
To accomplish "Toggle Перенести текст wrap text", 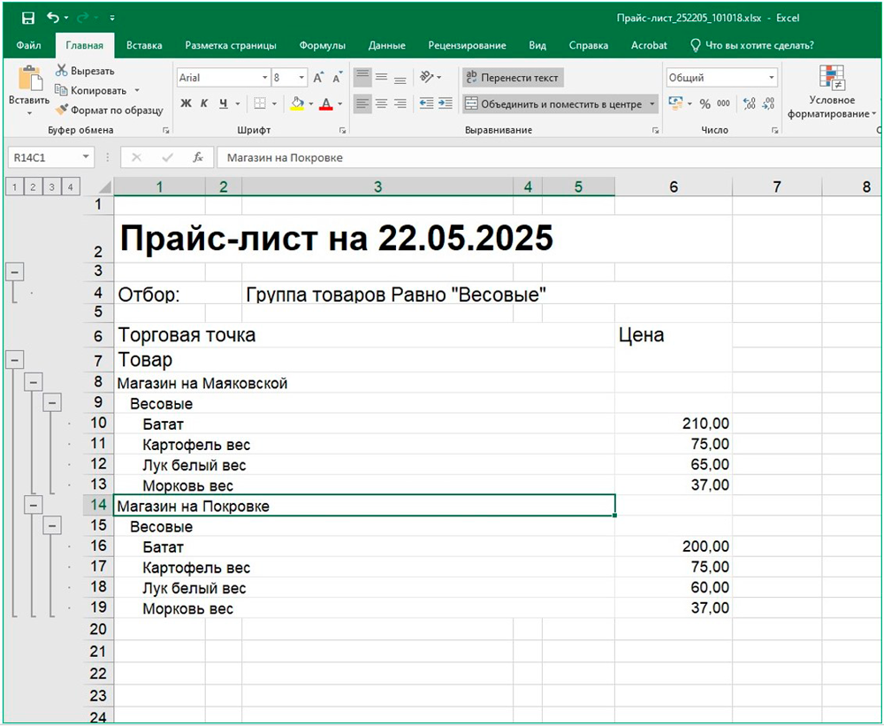I will coord(512,78).
